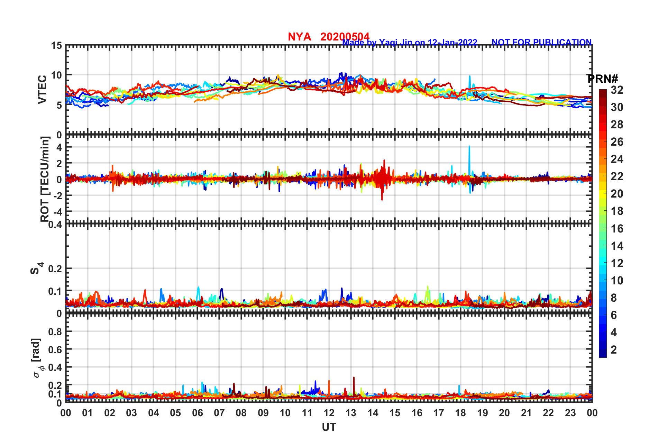This screenshot has width=658, height=447.
Task: Click the 'Made by Yaqi Jin' annotation
Action: click(x=377, y=43)
